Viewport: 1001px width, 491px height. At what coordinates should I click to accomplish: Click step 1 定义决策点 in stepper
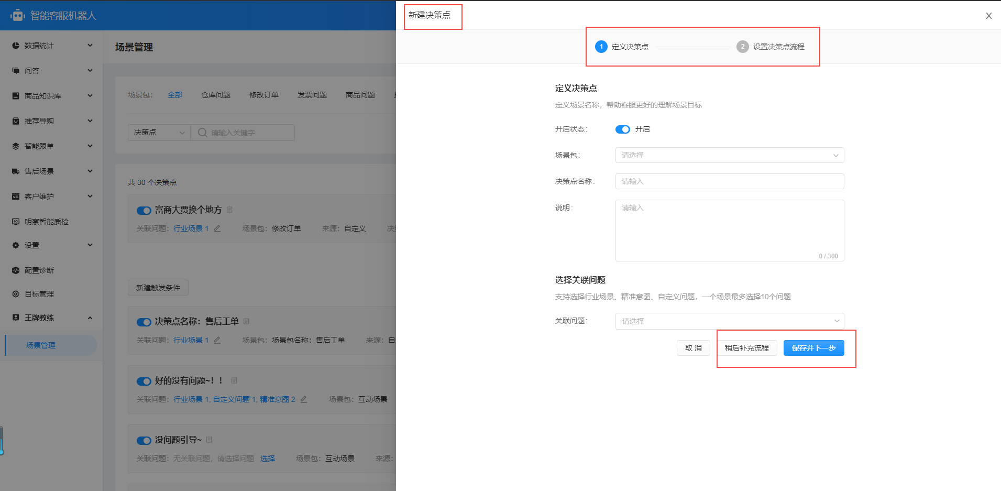point(622,47)
